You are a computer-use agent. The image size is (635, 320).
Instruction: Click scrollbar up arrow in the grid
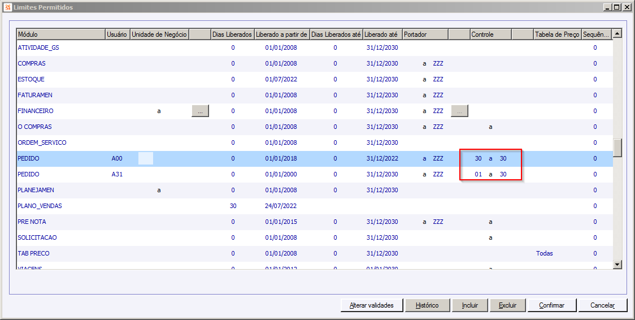[x=617, y=33]
